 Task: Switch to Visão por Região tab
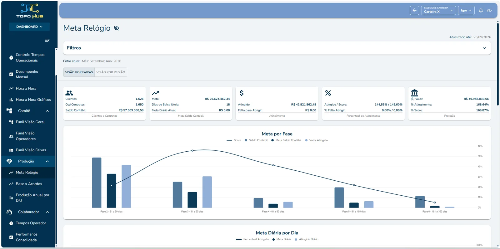[111, 72]
